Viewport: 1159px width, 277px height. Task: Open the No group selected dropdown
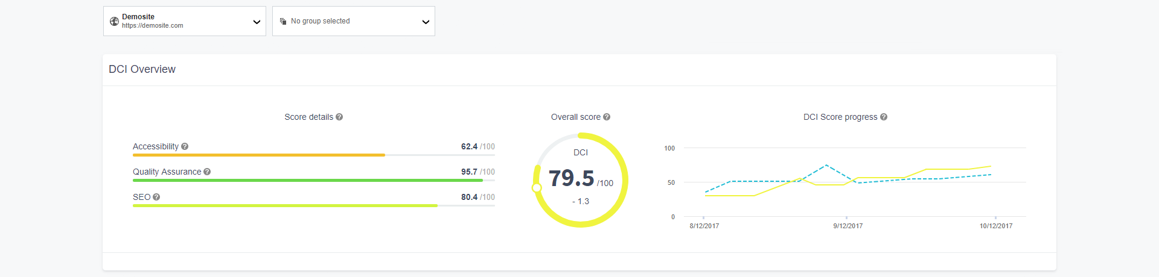point(354,21)
